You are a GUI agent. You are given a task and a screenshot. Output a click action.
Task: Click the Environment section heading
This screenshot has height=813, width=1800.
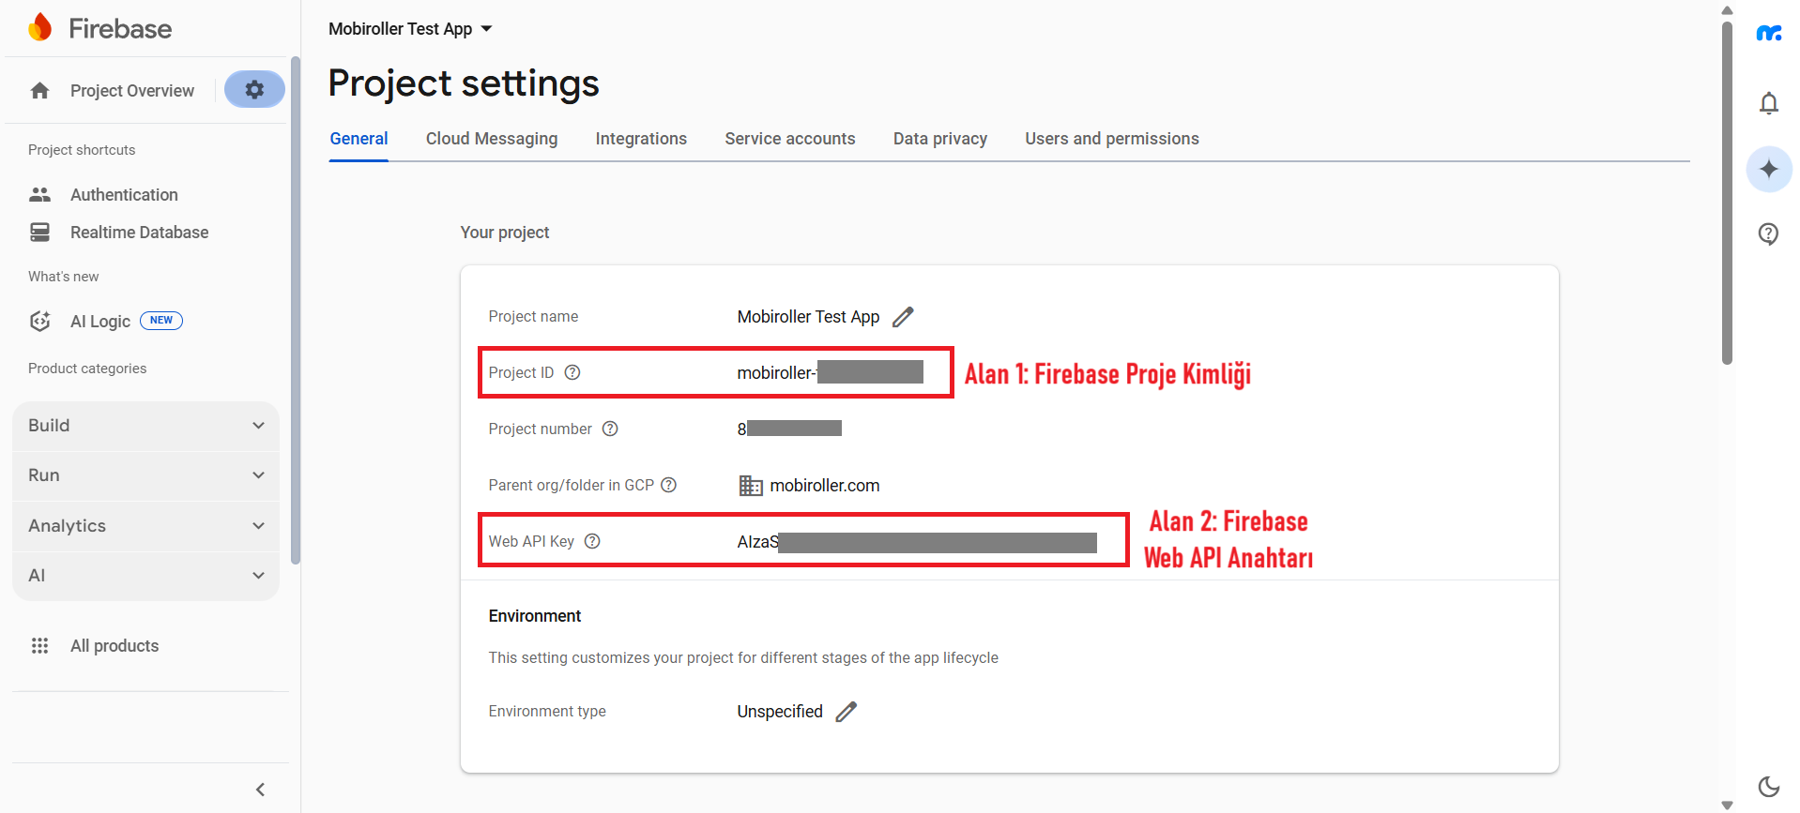pos(535,616)
